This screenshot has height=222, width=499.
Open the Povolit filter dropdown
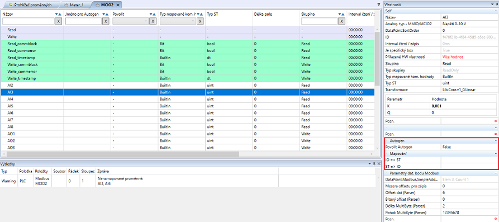(131, 21)
